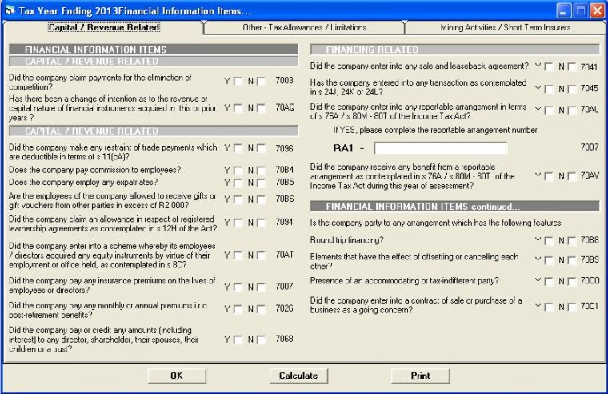Check Y for 70B8 round trip financing
The width and height of the screenshot is (608, 394).
coord(549,241)
